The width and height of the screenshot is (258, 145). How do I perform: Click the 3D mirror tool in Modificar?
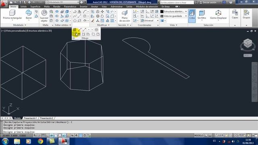point(92,12)
